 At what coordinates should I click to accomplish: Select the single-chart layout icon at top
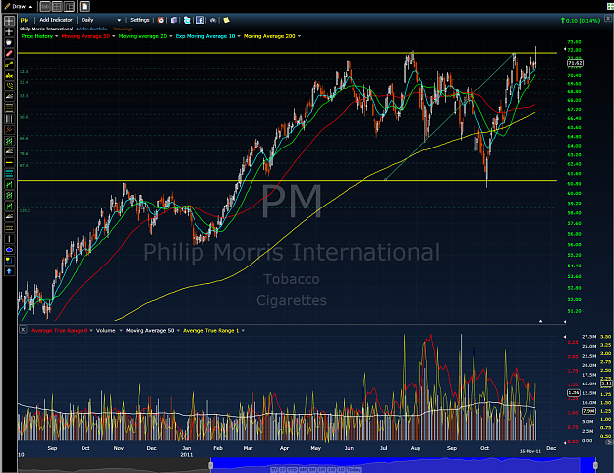(45, 6)
